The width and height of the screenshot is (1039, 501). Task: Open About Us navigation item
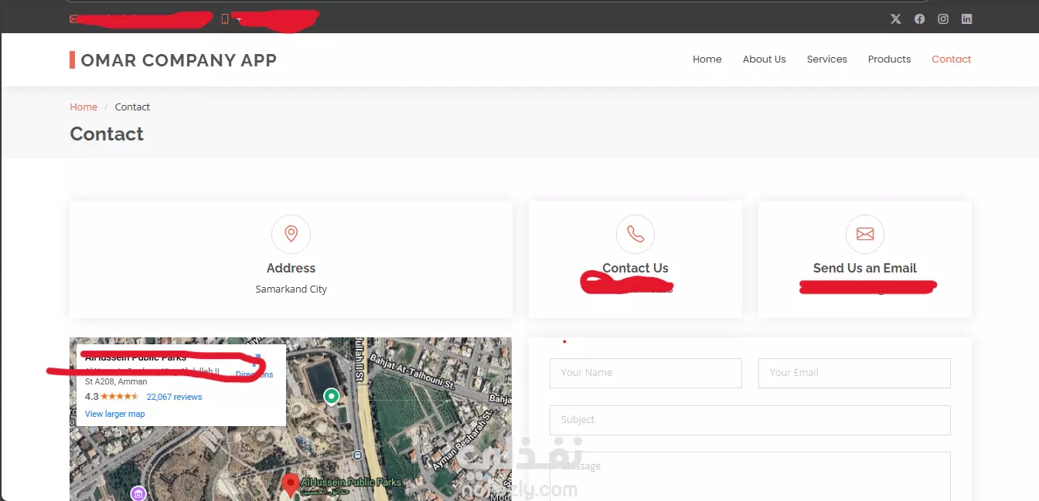765,59
